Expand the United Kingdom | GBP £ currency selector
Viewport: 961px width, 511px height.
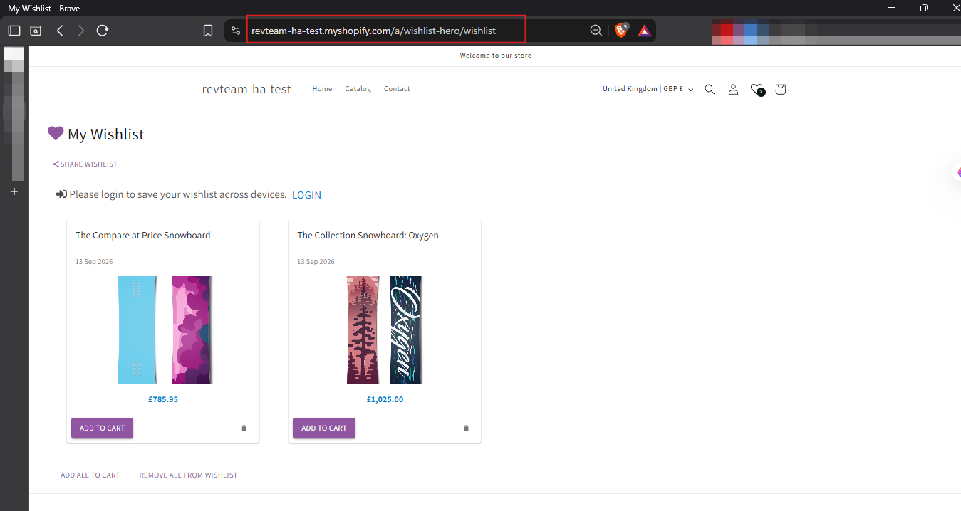(x=648, y=90)
